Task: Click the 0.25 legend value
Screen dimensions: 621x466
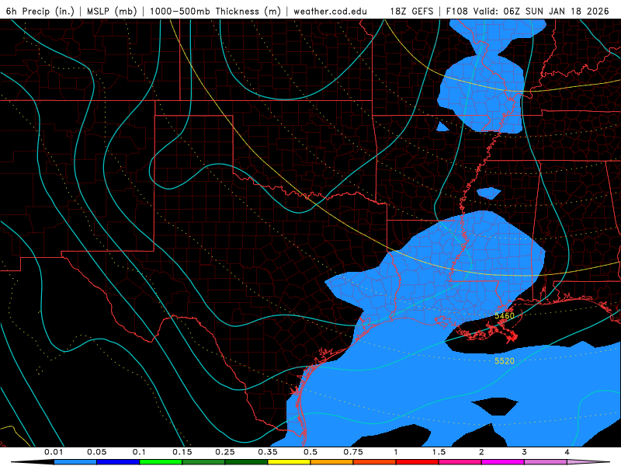Action: [x=225, y=452]
